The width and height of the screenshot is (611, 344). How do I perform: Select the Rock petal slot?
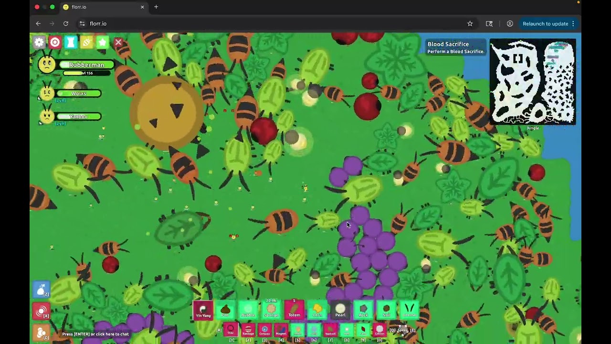click(x=363, y=310)
